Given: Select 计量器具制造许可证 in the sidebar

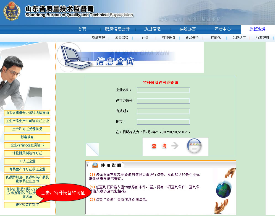Looking at the screenshot, I should point(27,153).
